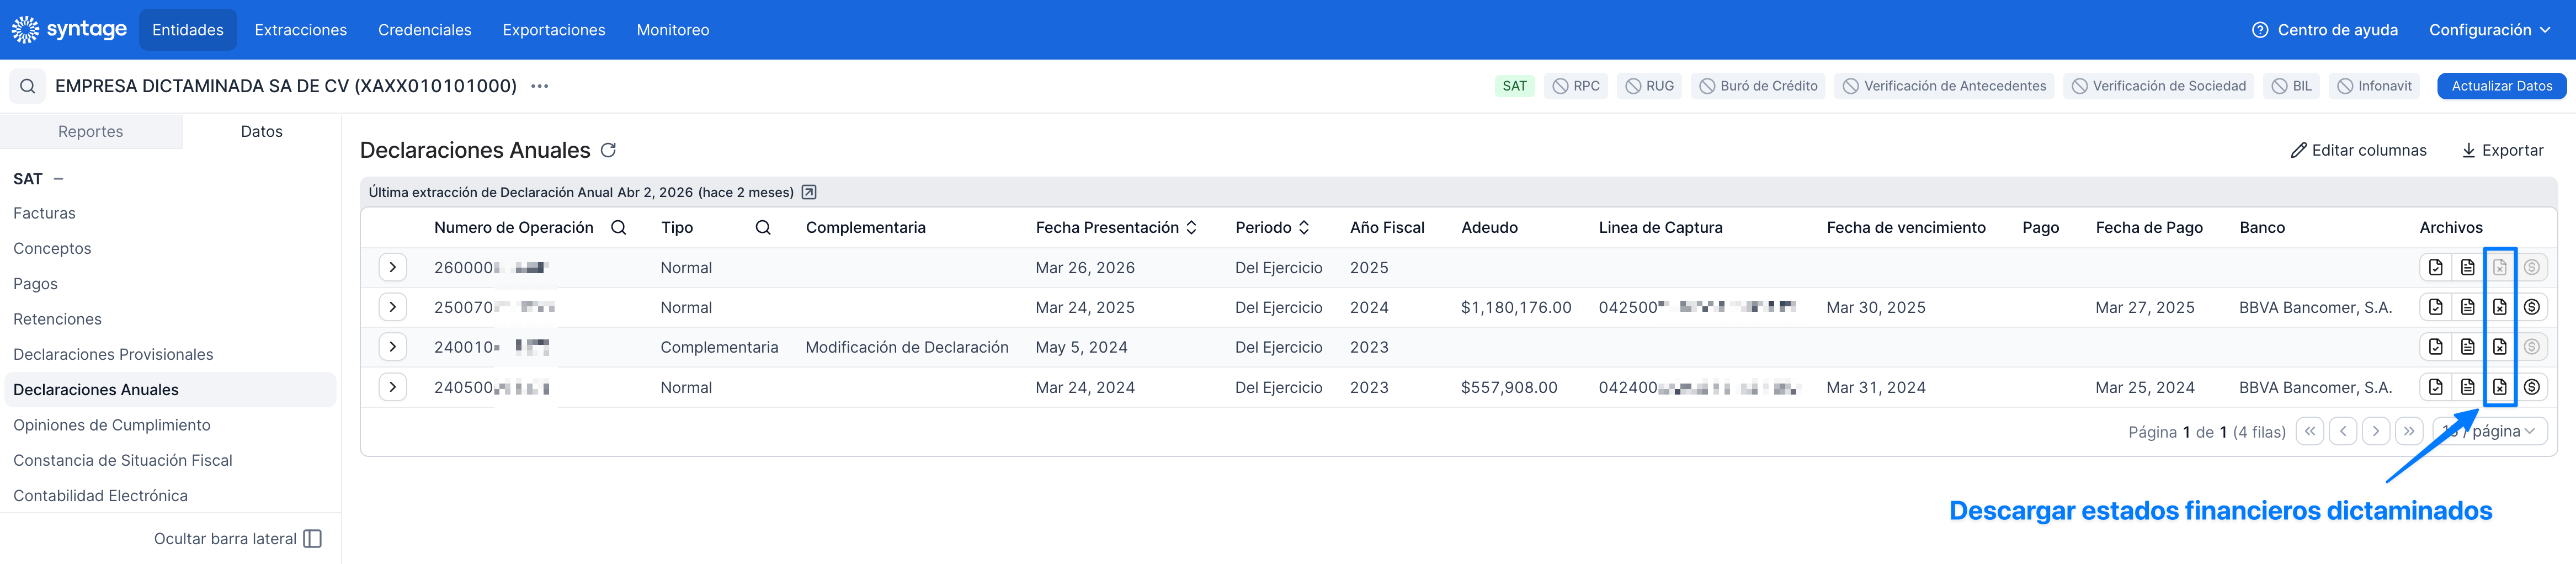
Task: Open the Configuración dropdown
Action: 2489,30
